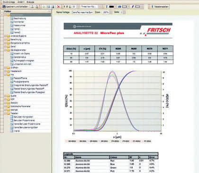Click the Name Benutzer Prozentwerte item icon
Screen dimensions: 199x173
pos(12,124)
